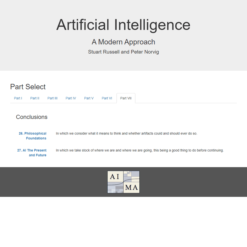247x247 pixels.
Task: Click the MA section of the AIMA logo
Action: click(132, 188)
